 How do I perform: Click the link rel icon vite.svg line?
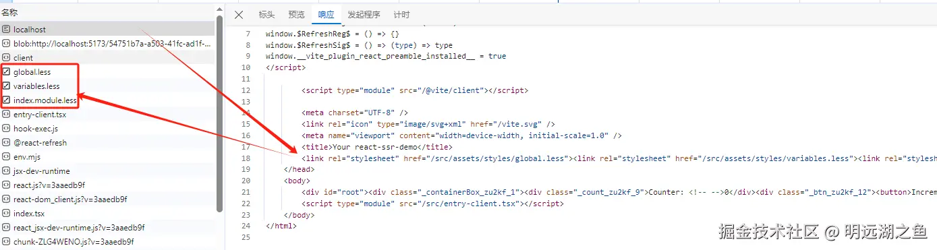click(x=428, y=125)
